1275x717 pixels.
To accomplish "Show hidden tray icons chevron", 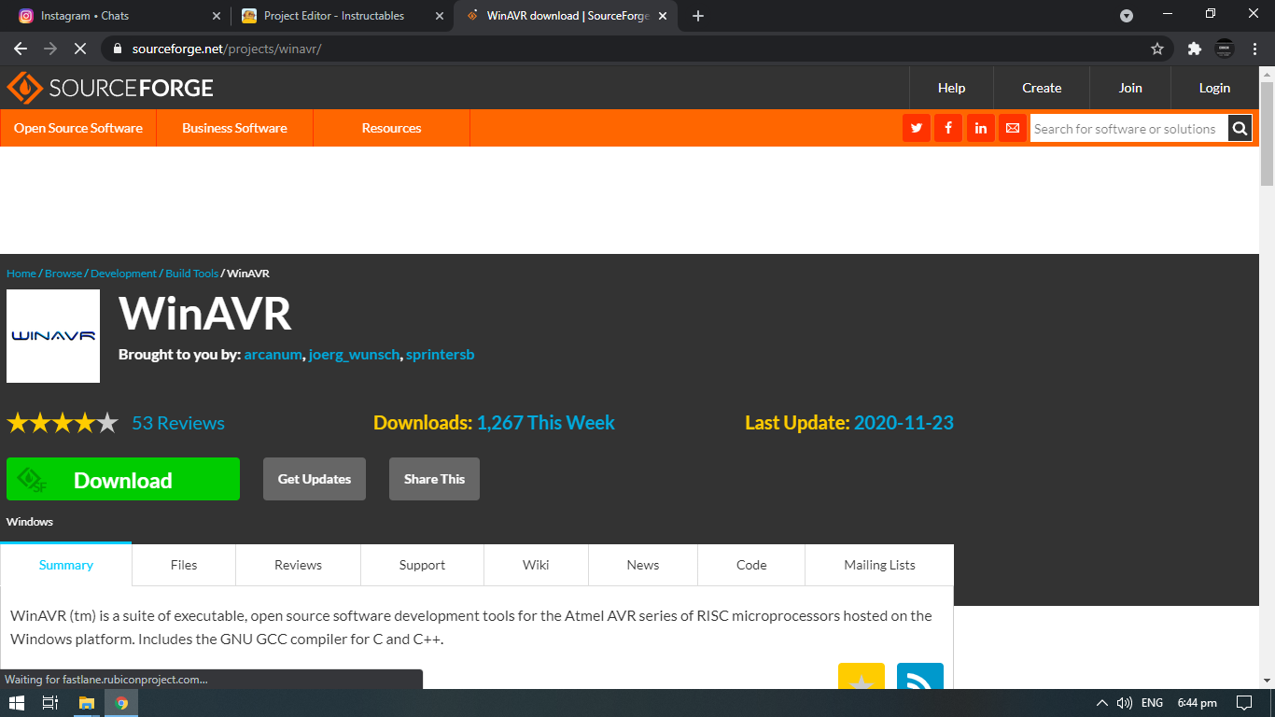I will (1102, 703).
